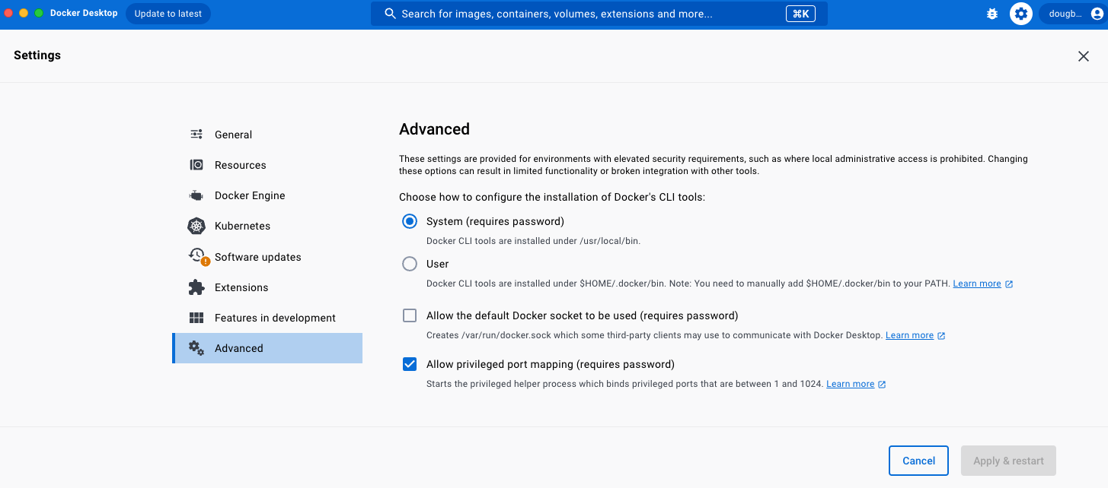Image resolution: width=1108 pixels, height=488 pixels.
Task: Click the ⌘K shortcut badge
Action: point(800,14)
